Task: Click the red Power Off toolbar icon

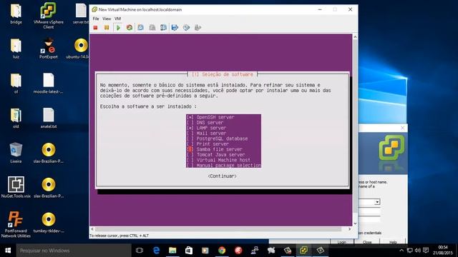Action: 95,28
